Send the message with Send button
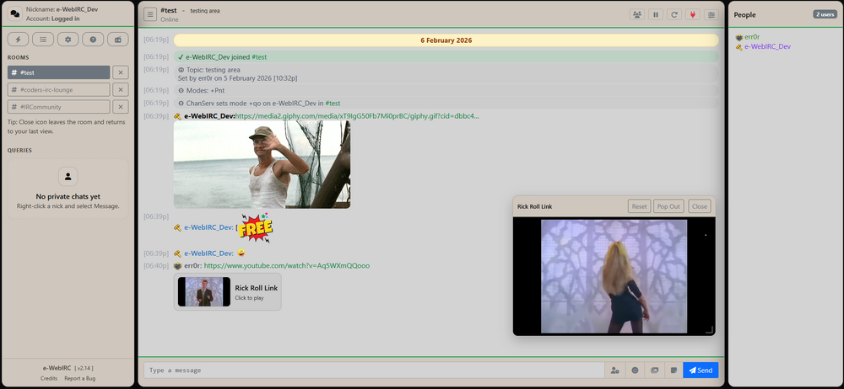This screenshot has height=389, width=844. point(701,370)
